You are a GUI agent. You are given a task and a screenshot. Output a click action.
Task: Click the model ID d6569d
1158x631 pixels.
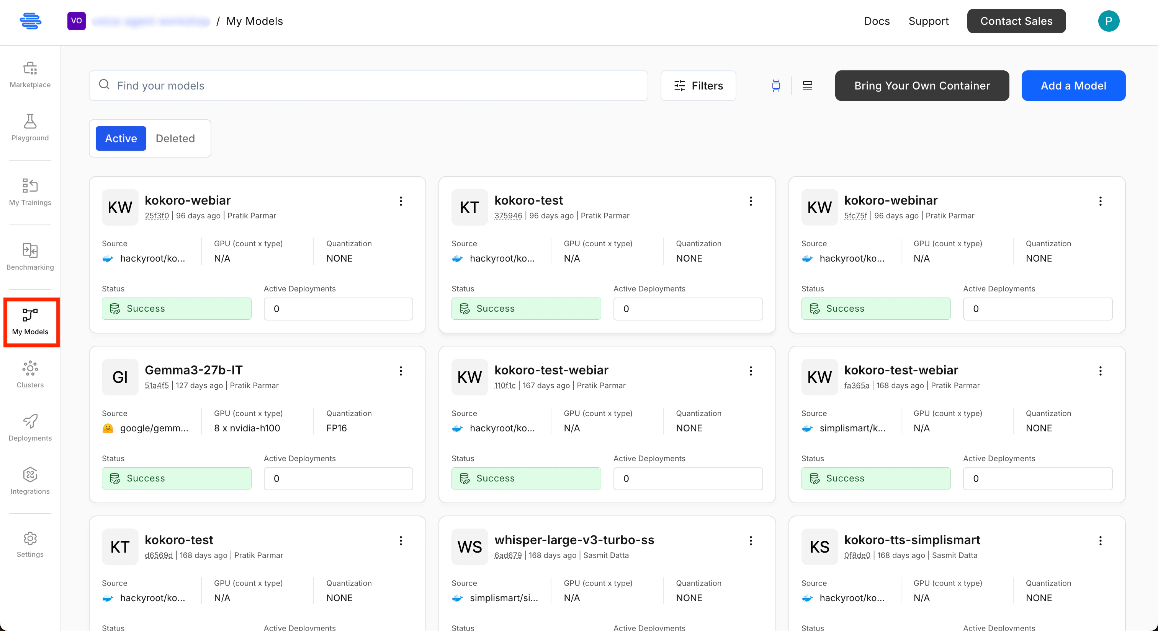159,555
